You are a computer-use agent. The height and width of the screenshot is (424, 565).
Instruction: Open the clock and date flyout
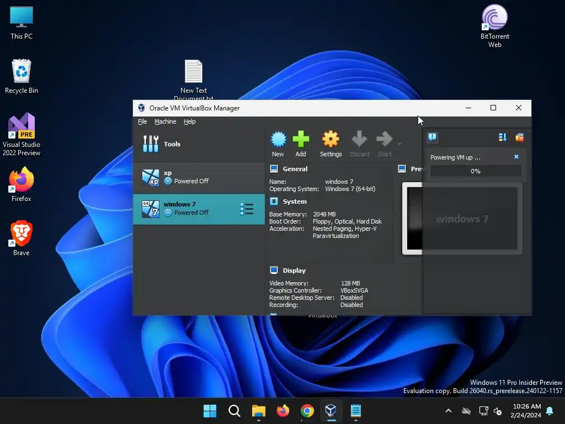click(526, 411)
